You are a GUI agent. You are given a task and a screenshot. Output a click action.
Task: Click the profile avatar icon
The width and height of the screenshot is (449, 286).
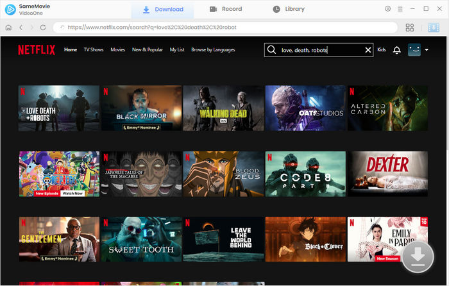coord(414,50)
